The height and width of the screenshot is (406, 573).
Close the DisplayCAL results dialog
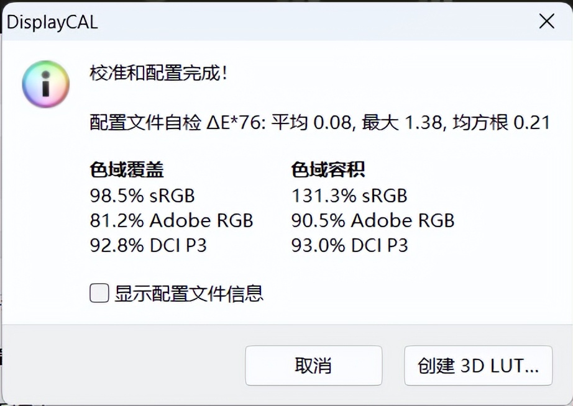tap(546, 21)
